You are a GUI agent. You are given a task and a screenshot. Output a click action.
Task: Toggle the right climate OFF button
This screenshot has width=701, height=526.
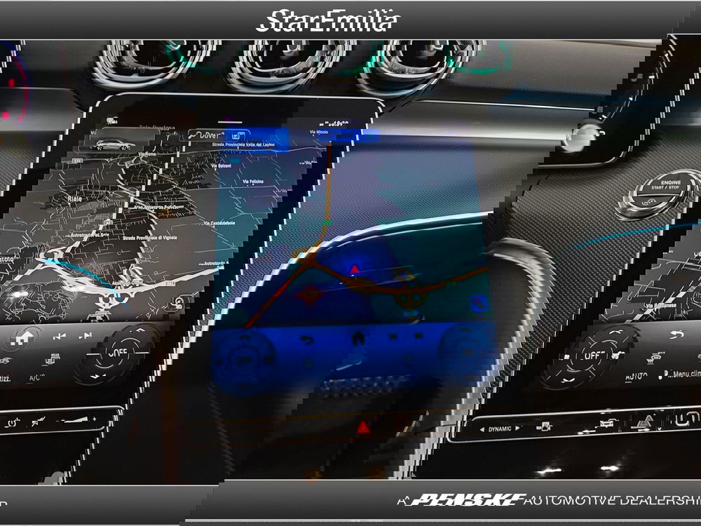(x=593, y=355)
